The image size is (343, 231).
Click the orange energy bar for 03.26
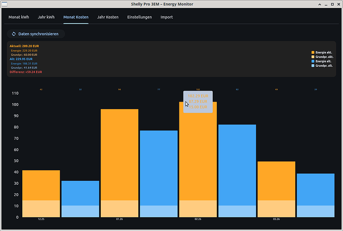pos(276,181)
